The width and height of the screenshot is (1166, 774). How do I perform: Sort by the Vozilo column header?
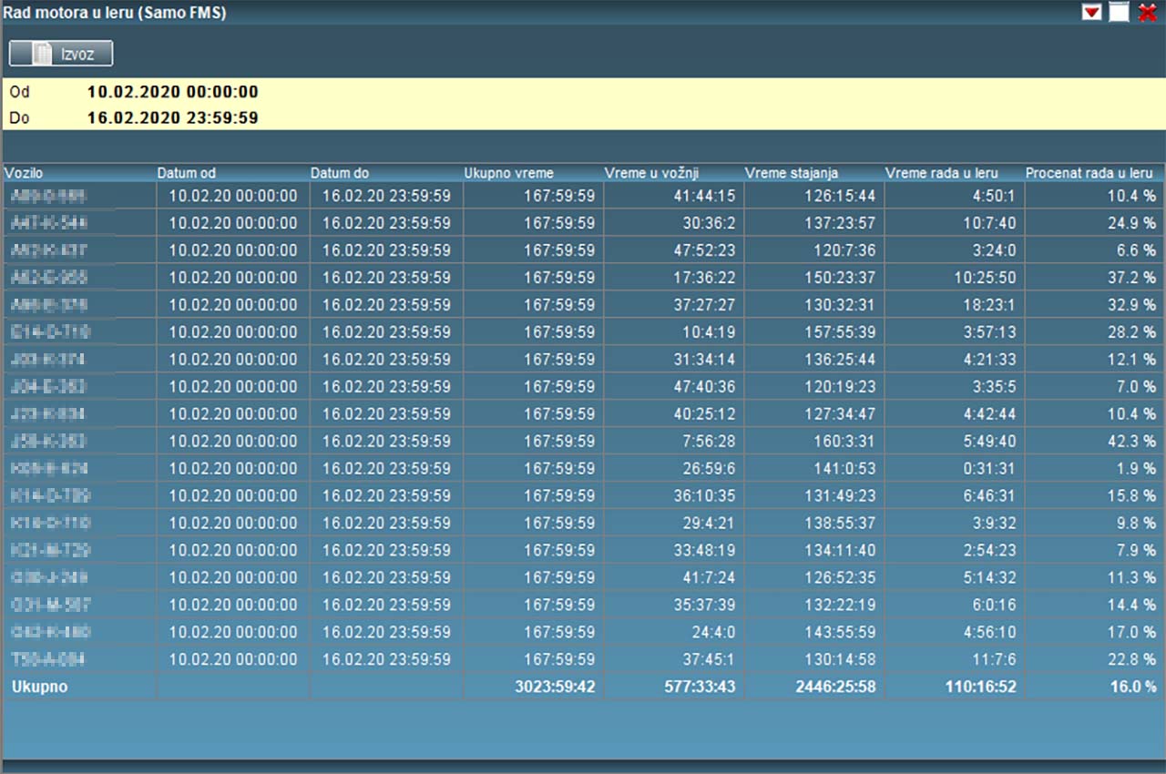(x=24, y=173)
